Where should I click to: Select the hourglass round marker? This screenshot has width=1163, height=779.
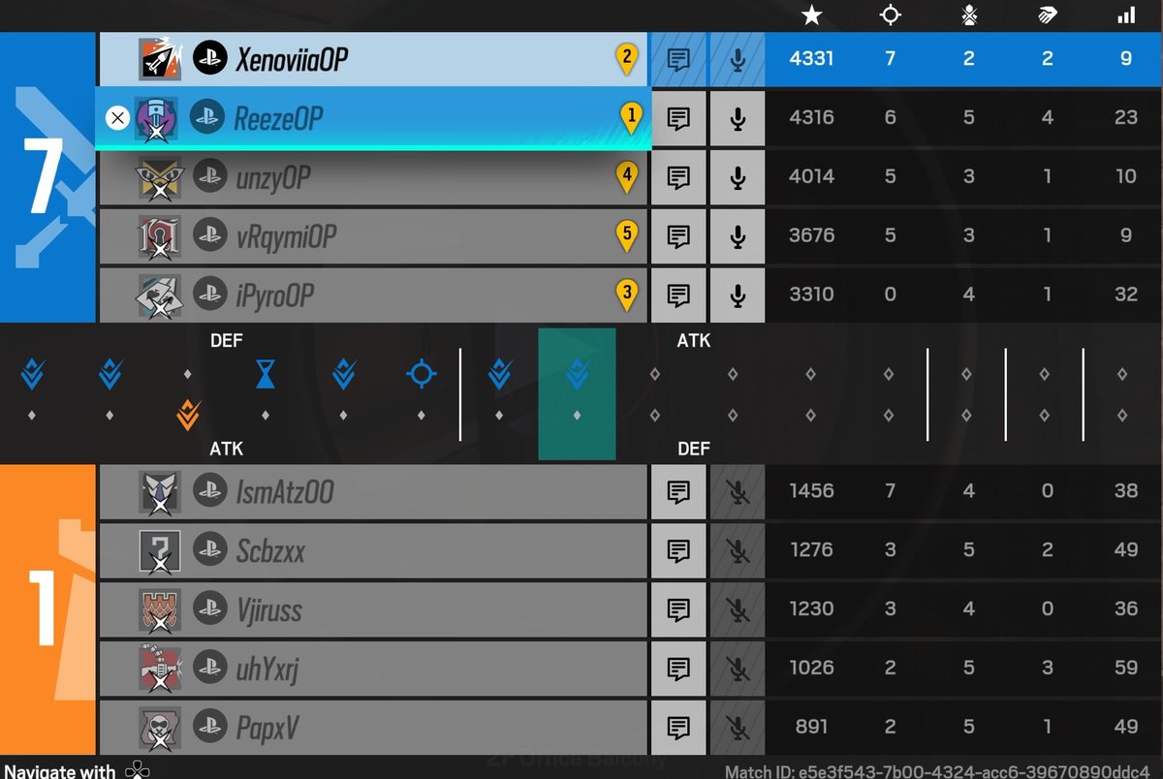point(266,374)
